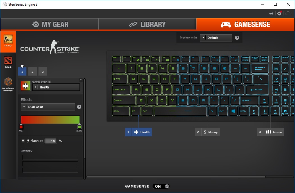The width and height of the screenshot is (295, 193).
Task: Select zone tab 2
Action: point(32,72)
